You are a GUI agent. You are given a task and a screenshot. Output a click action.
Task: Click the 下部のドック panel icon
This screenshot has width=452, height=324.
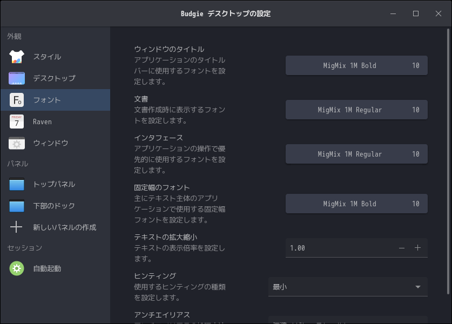point(17,206)
